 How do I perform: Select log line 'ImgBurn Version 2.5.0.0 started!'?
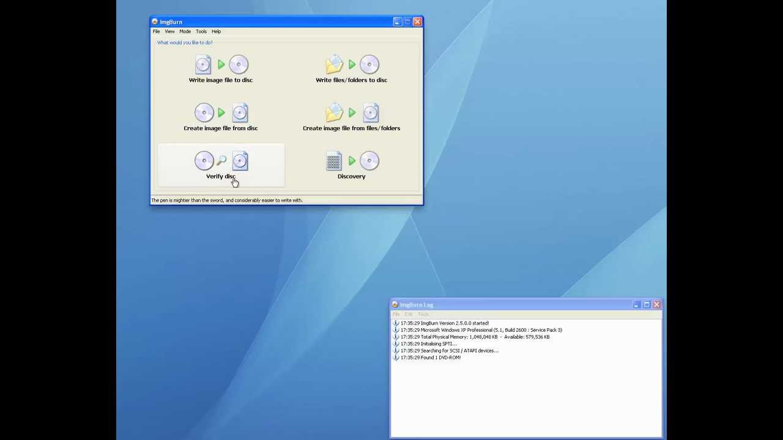(x=445, y=323)
